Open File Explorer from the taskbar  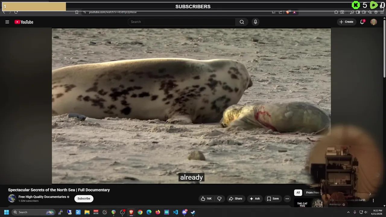[87, 212]
